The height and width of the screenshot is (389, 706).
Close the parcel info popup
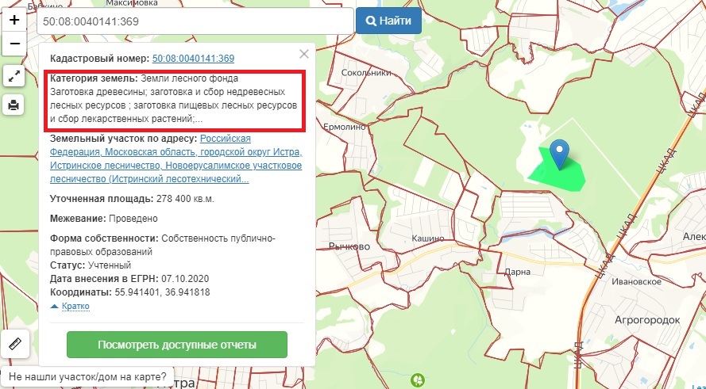[303, 55]
